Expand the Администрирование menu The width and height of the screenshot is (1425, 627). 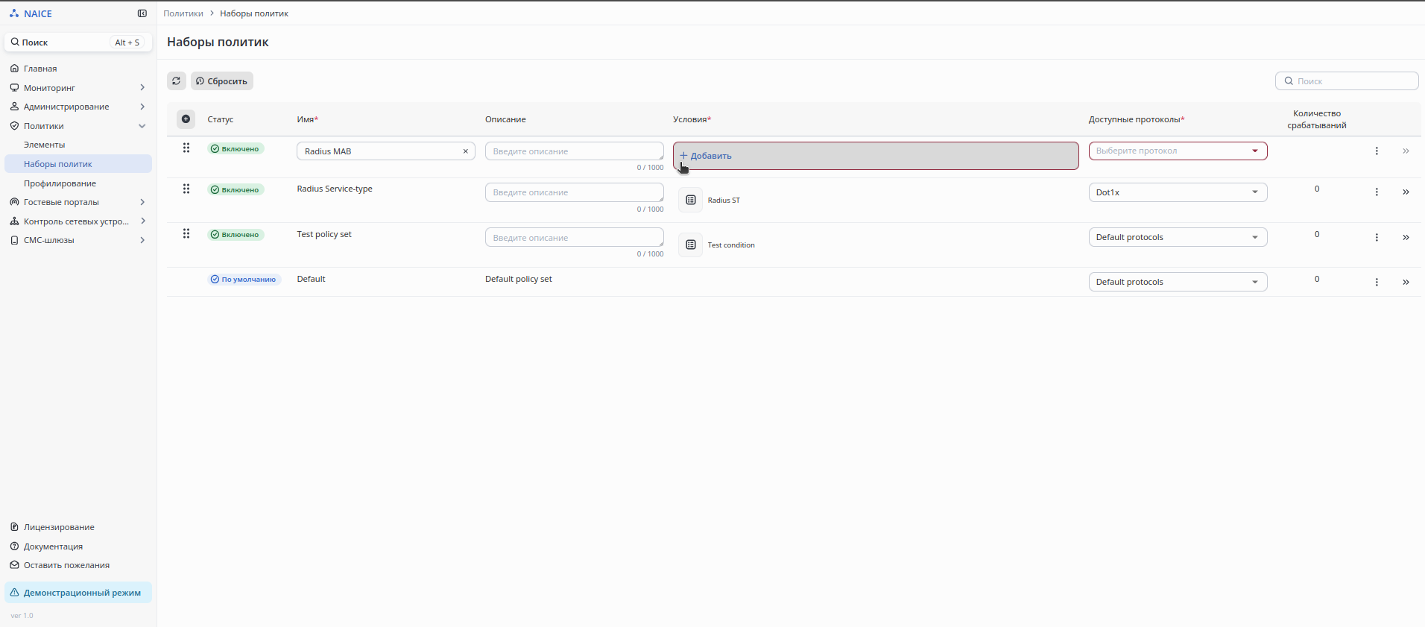78,107
